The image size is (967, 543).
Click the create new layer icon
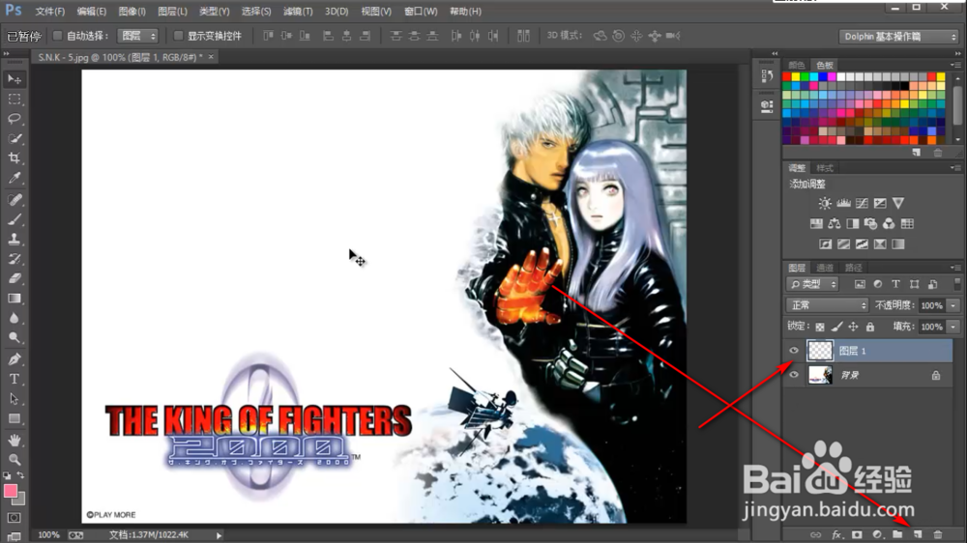[918, 534]
